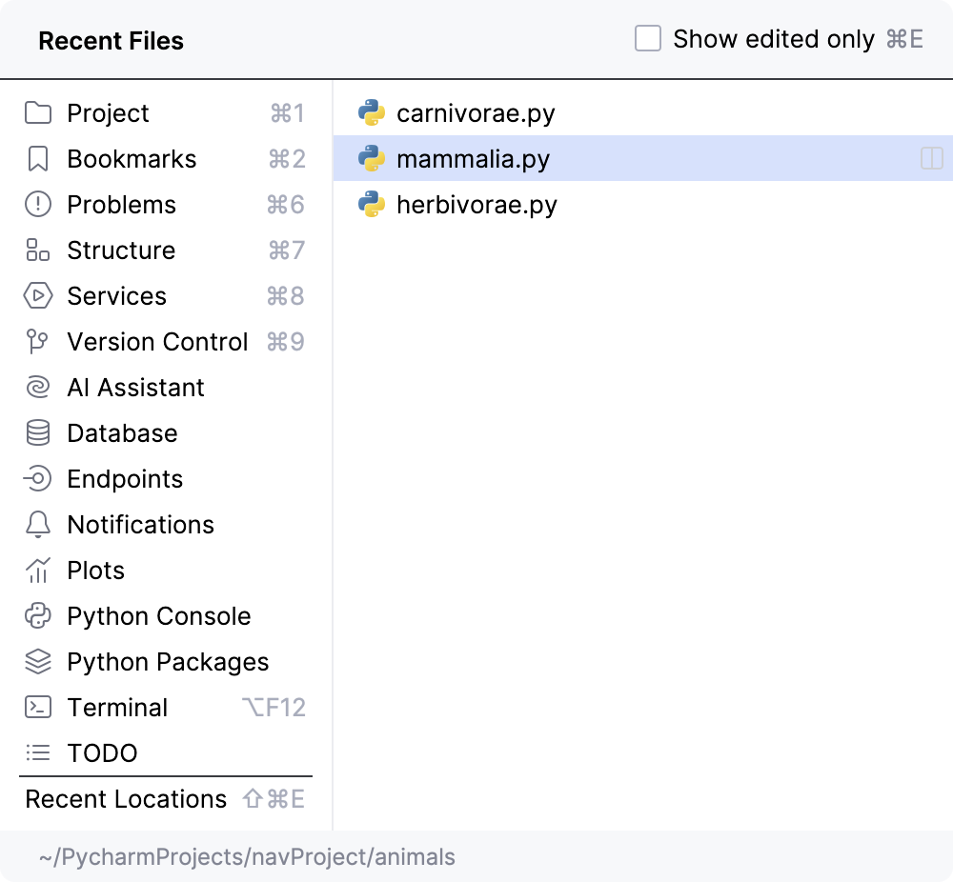Open the Terminal tool window

(x=116, y=708)
